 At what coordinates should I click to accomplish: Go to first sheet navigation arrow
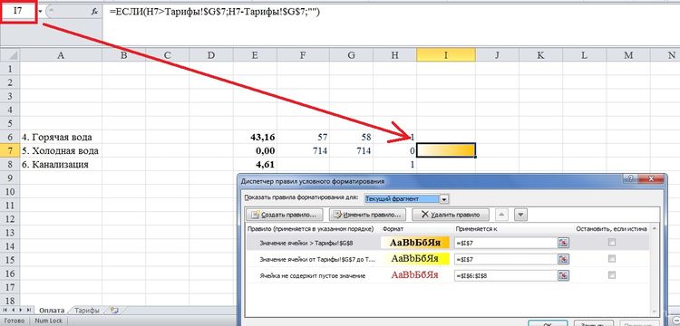coord(5,310)
